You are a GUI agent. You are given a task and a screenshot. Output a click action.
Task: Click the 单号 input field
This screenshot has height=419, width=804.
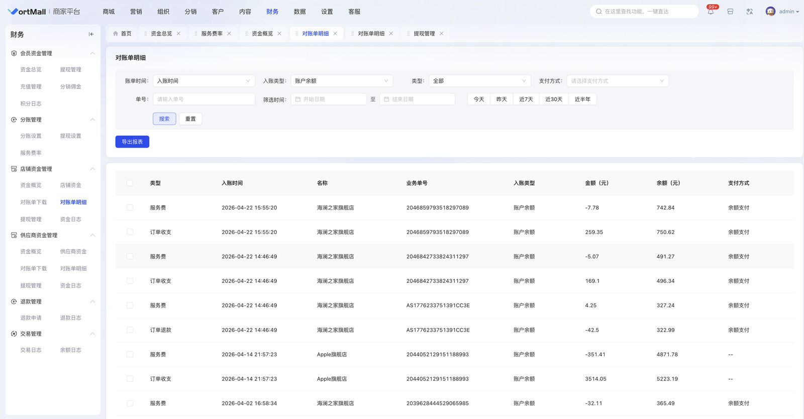pyautogui.click(x=204, y=99)
